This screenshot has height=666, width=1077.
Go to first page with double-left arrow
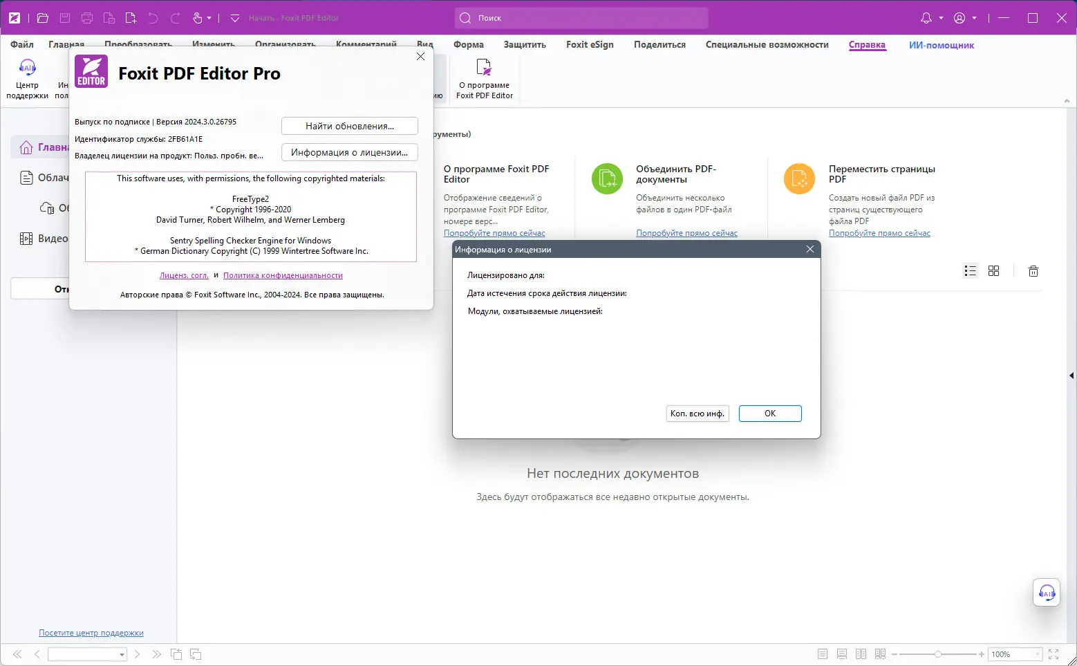17,654
